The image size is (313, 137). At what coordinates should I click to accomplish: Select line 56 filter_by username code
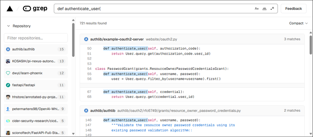(x=166, y=79)
